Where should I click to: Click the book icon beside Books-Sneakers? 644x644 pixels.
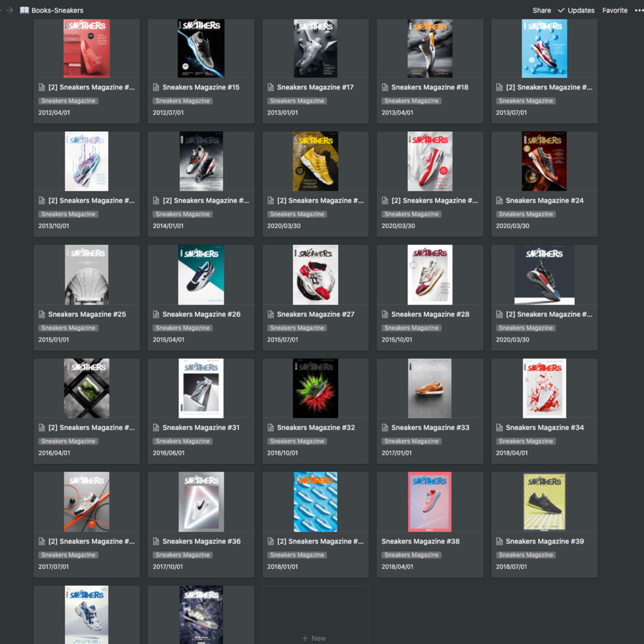click(x=24, y=10)
